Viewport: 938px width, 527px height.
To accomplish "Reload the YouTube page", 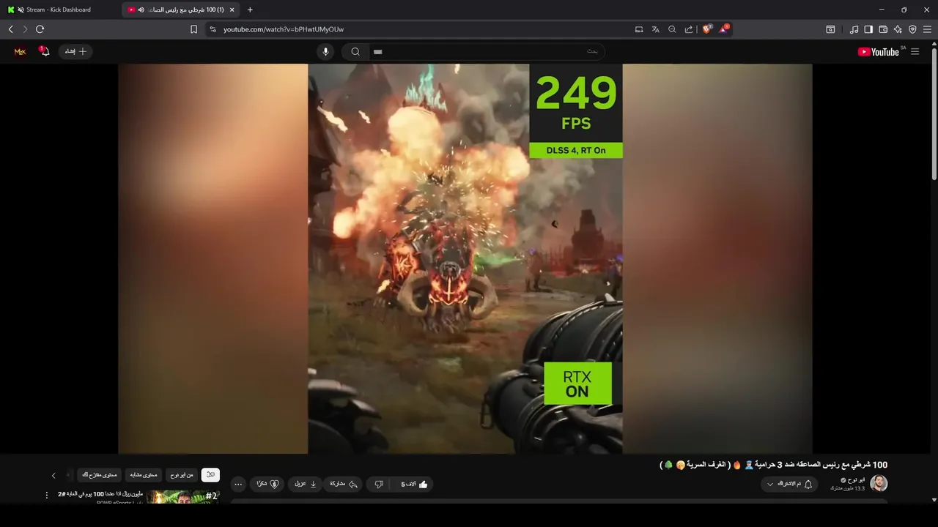I will pos(40,29).
